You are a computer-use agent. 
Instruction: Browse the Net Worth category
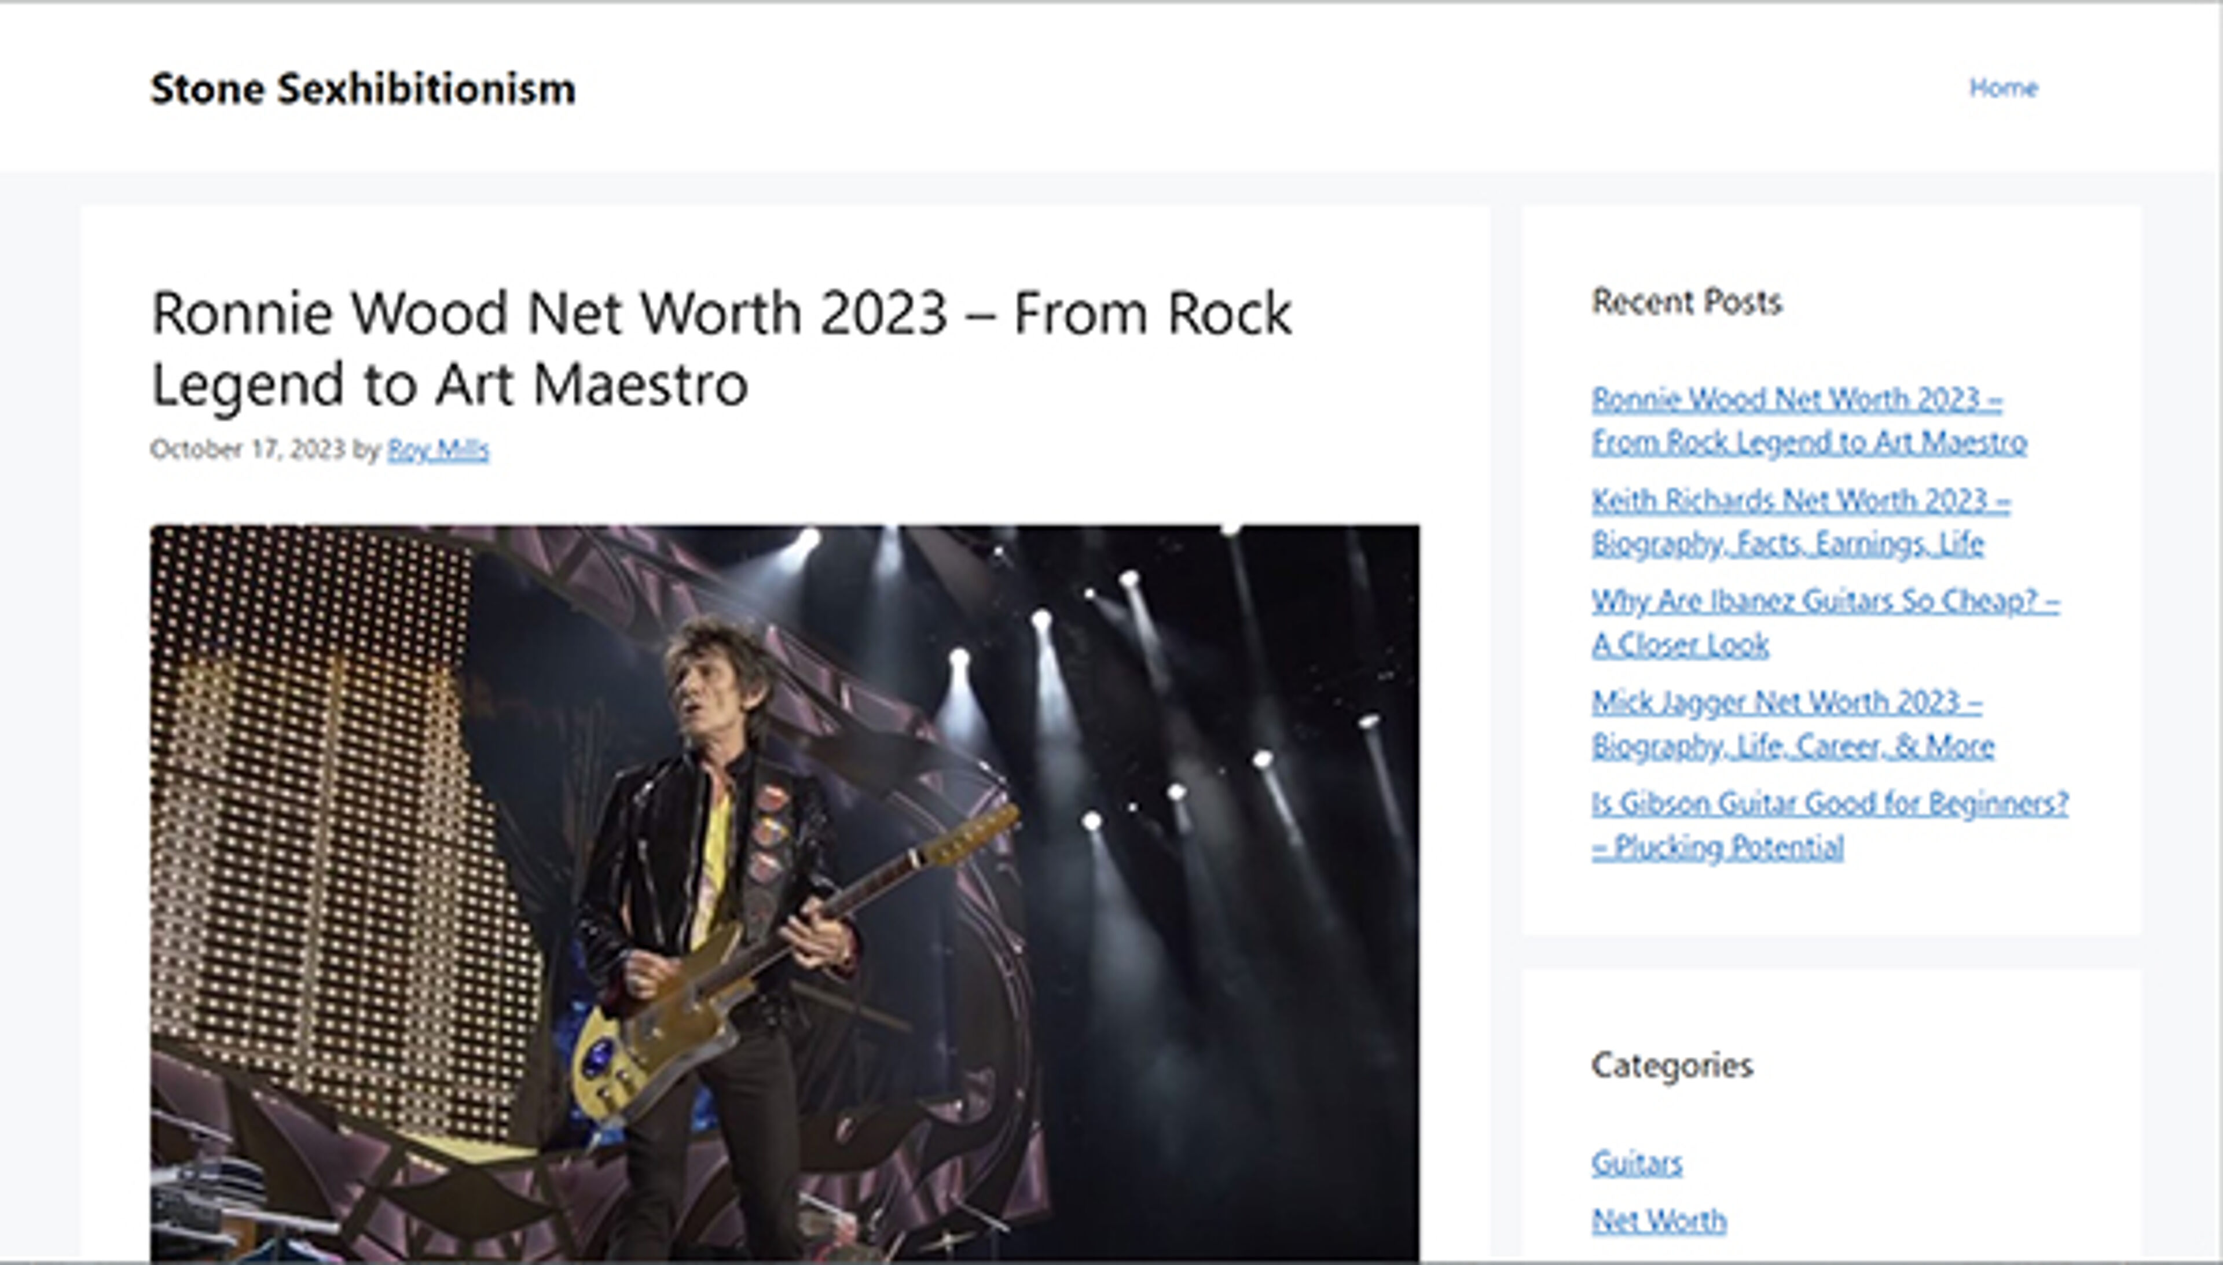tap(1658, 1220)
